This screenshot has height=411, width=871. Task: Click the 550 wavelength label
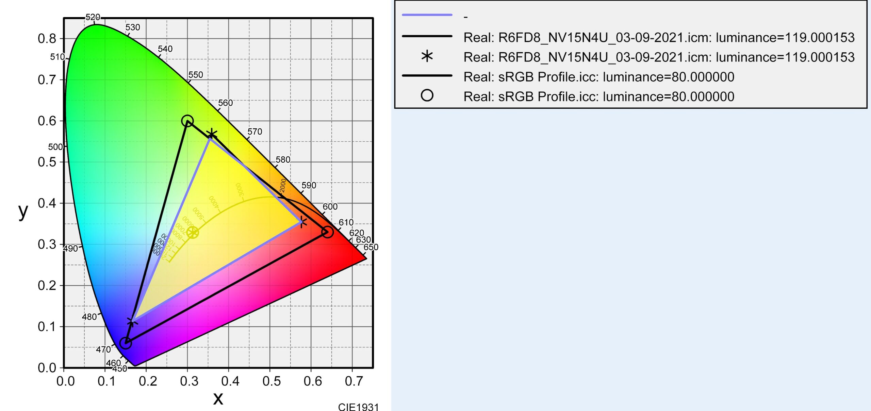196,75
